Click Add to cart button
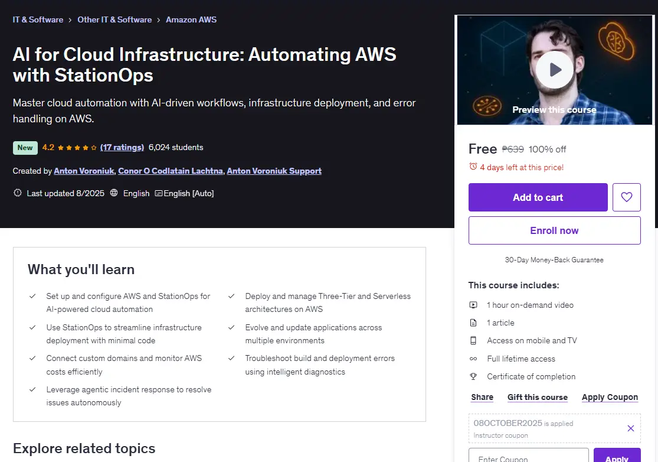Image resolution: width=658 pixels, height=462 pixels. tap(538, 197)
